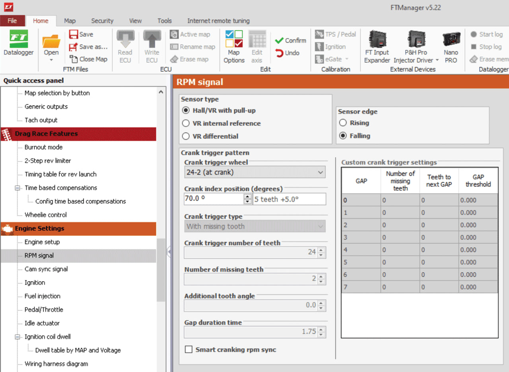
Task: Click the Crank index position spinner
Action: pos(248,199)
